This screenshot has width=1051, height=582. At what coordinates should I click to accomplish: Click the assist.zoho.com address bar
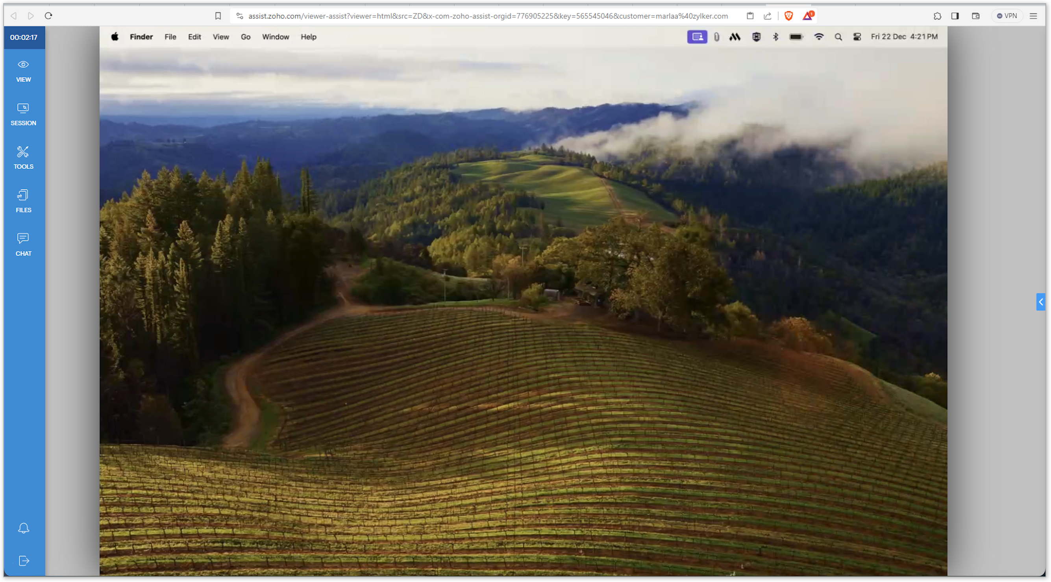click(488, 16)
